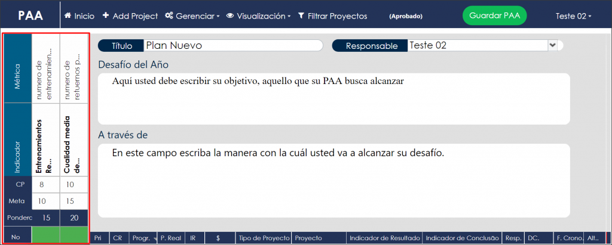Click the Título input field

coord(233,45)
